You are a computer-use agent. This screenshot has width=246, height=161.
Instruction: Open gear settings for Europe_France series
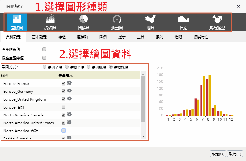(69, 83)
